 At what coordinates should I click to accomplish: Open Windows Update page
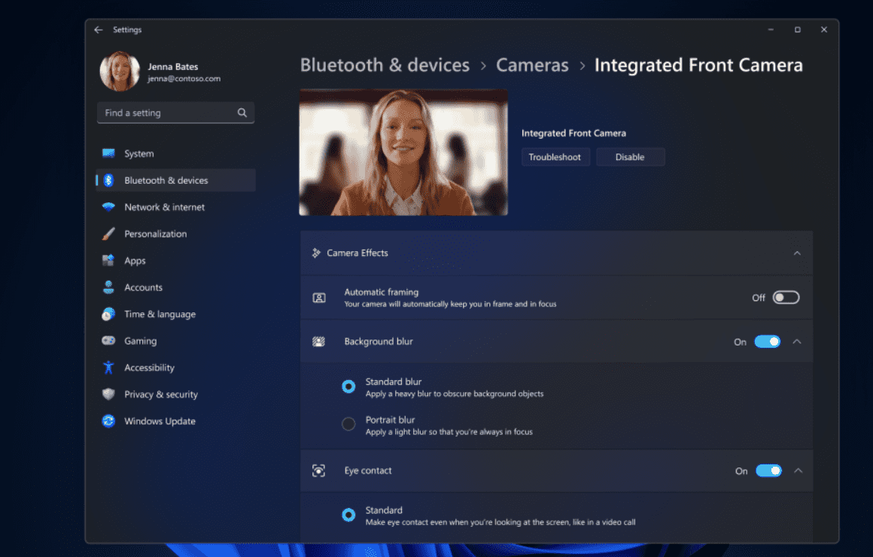click(x=176, y=421)
